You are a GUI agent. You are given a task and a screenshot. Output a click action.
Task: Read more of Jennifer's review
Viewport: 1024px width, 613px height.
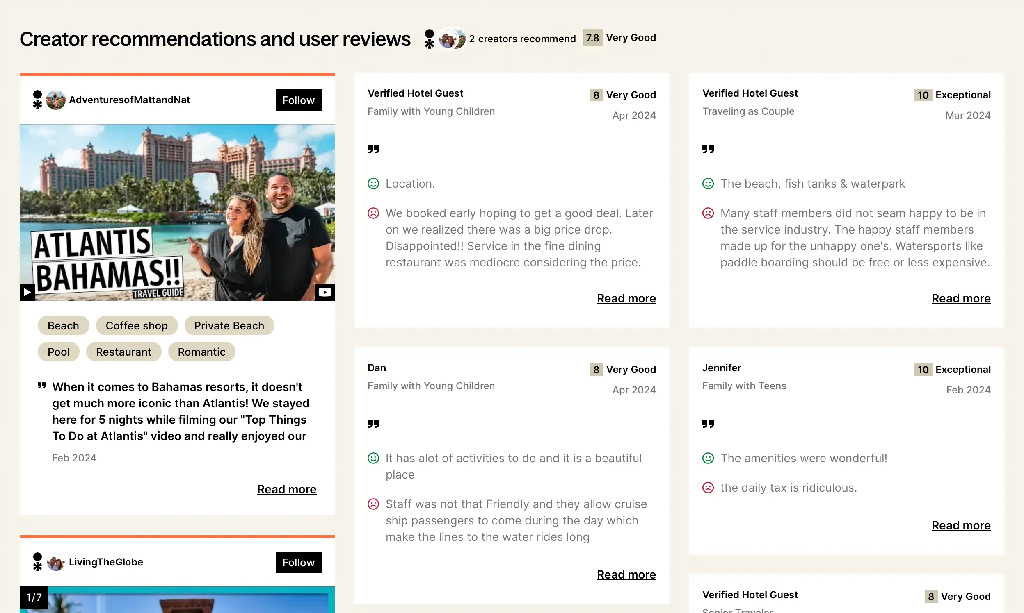click(961, 525)
